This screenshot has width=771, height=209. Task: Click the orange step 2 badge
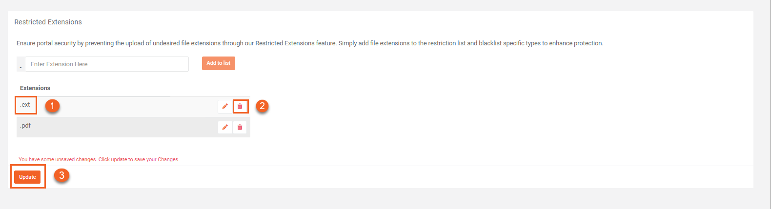pyautogui.click(x=262, y=106)
